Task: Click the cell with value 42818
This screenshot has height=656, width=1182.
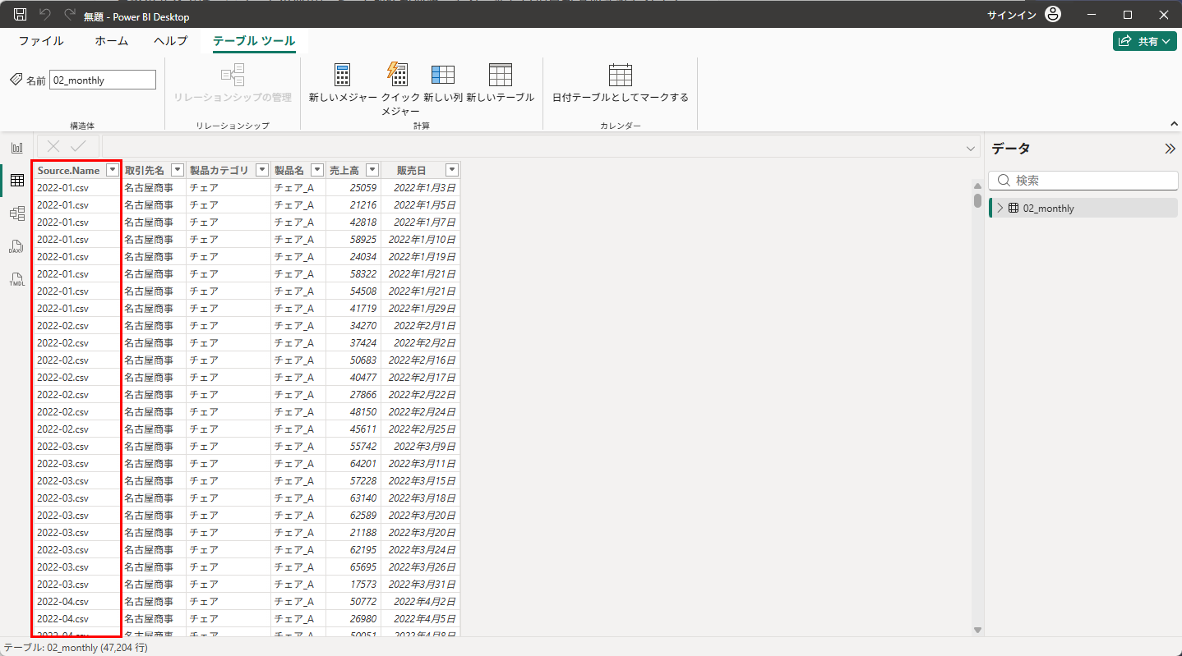Action: pos(353,222)
